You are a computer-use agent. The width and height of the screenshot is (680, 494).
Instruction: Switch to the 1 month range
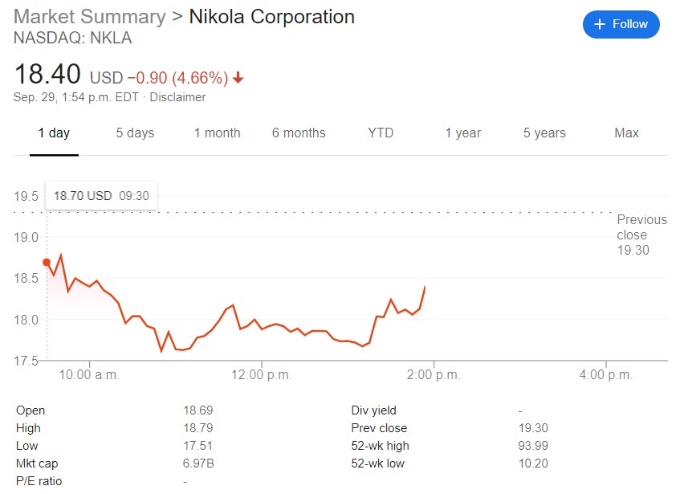[217, 133]
